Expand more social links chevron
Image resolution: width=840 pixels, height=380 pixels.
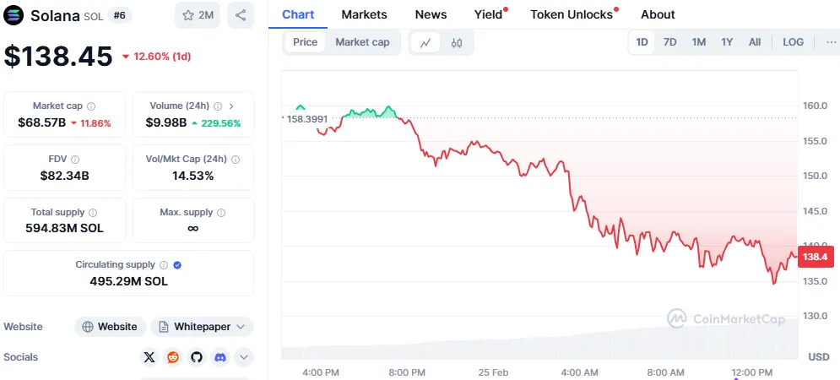click(244, 357)
